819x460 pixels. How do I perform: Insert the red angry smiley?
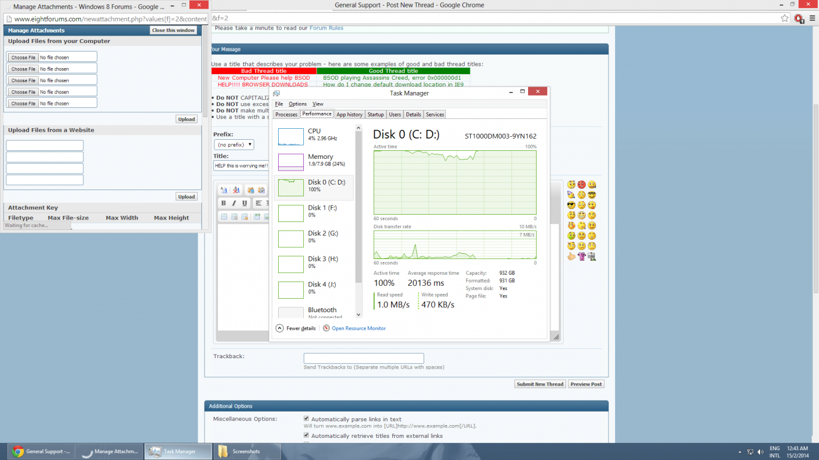[581, 185]
